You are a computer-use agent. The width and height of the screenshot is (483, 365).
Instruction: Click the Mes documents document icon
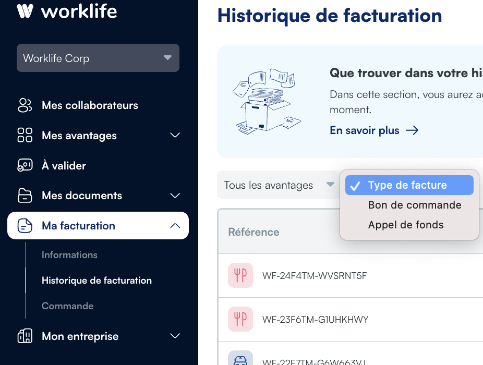[25, 195]
